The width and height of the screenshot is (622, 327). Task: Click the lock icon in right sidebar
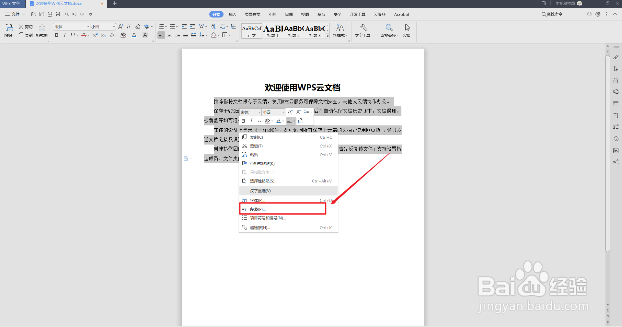pyautogui.click(x=616, y=80)
